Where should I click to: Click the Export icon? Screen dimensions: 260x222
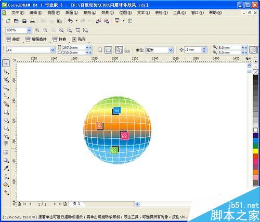tap(107, 21)
